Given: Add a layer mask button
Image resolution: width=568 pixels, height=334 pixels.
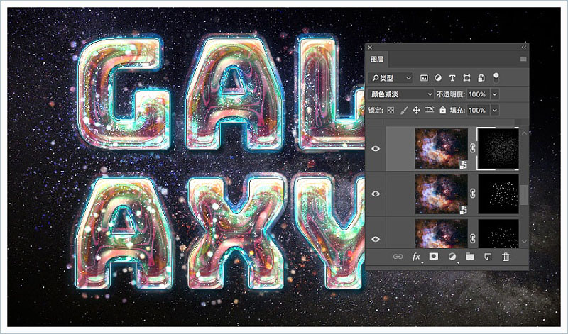Looking at the screenshot, I should tap(434, 257).
